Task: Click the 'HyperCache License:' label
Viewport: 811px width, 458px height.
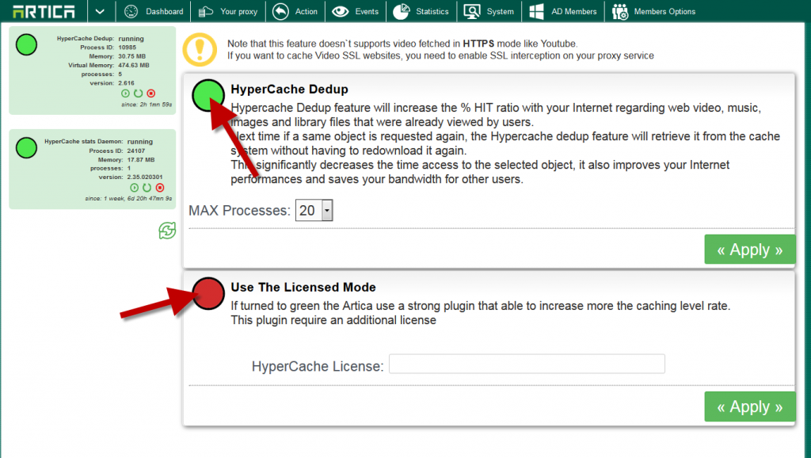Action: pyautogui.click(x=318, y=366)
